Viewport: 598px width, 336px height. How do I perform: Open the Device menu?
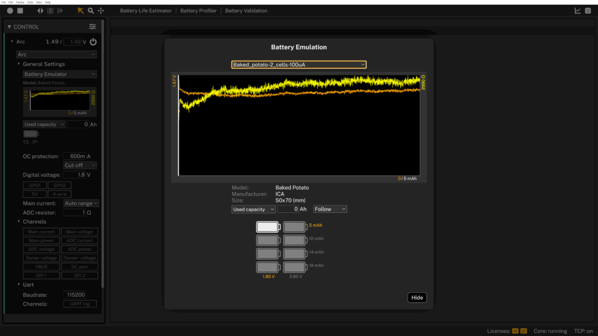pyautogui.click(x=20, y=2)
